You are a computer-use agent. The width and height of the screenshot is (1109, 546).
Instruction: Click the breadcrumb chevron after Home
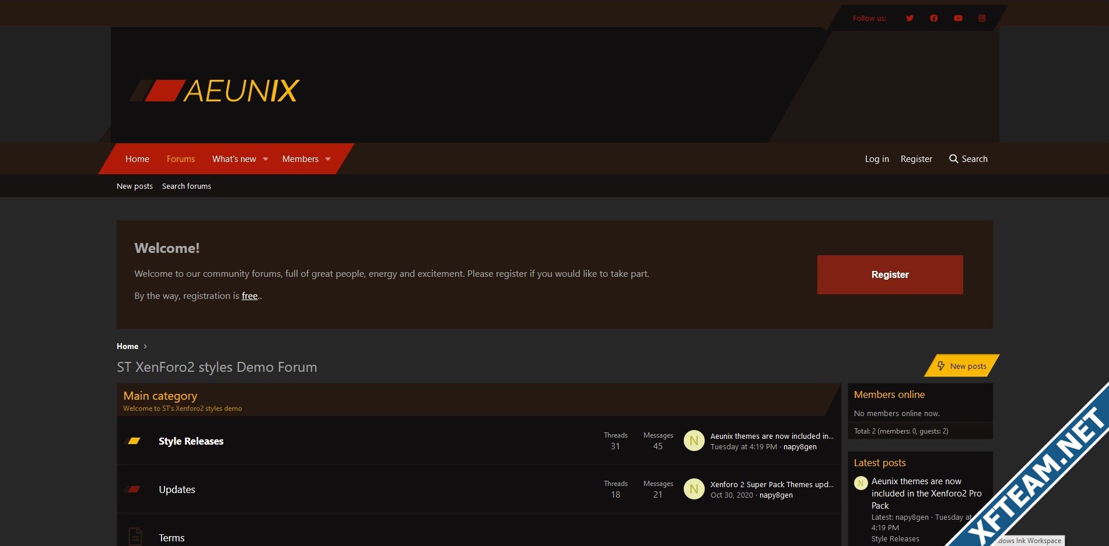(x=145, y=346)
